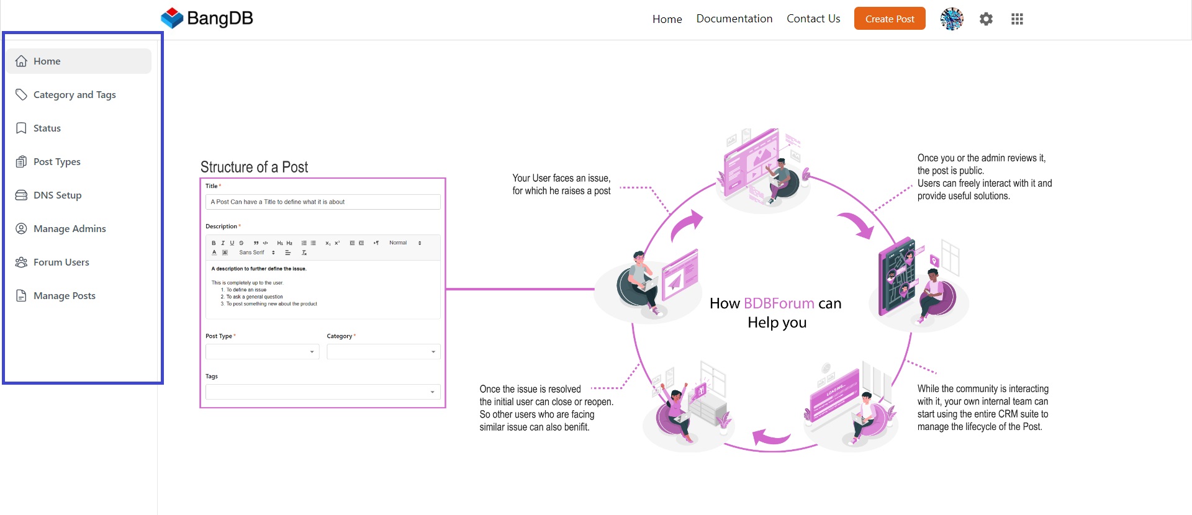Image resolution: width=1192 pixels, height=515 pixels.
Task: Open Manage Posts document icon
Action: tap(21, 295)
